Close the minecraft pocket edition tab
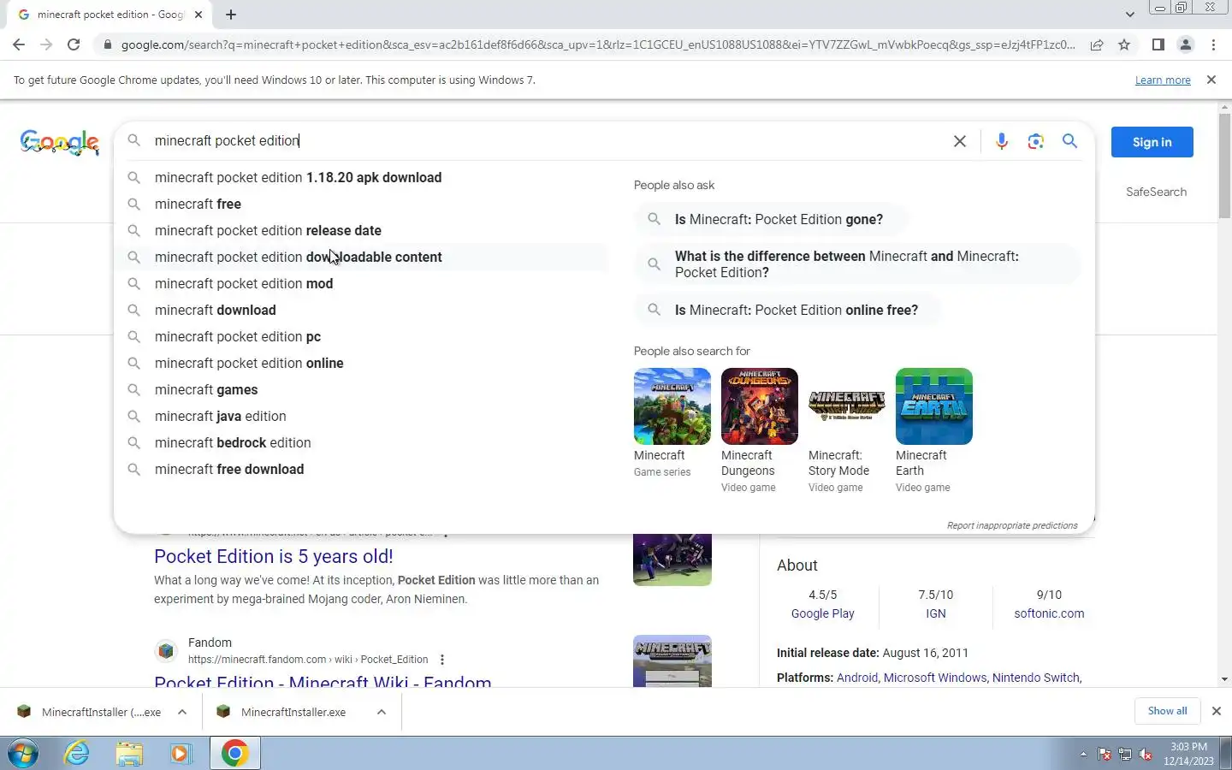 click(x=198, y=15)
